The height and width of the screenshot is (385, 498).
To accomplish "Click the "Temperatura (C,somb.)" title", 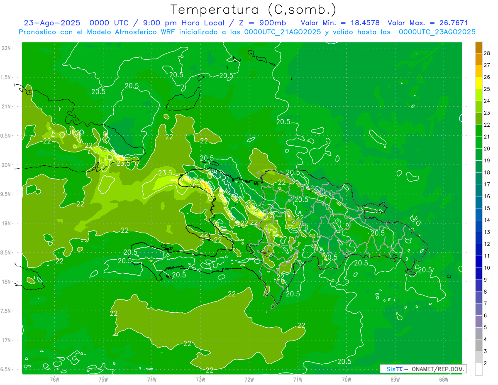I will coord(253,10).
